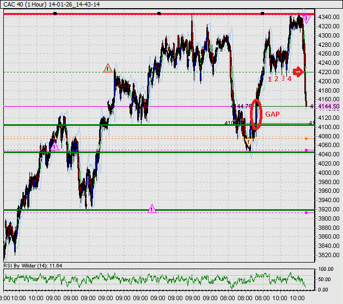Select the 4240.00 price axis label
The image size is (343, 304).
pos(329,63)
